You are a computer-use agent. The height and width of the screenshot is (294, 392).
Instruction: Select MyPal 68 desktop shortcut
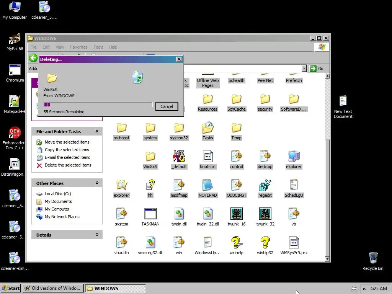tap(15, 42)
